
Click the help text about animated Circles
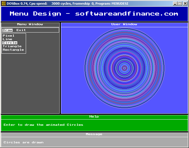point(43,125)
